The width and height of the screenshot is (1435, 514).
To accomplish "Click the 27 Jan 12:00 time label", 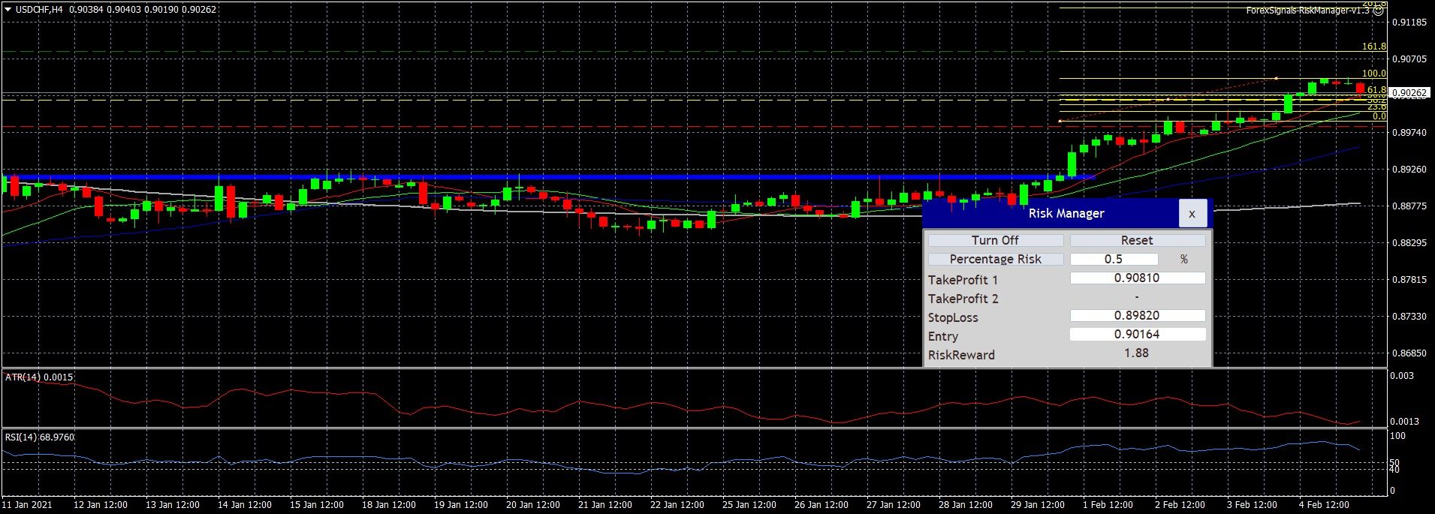I will click(x=894, y=505).
